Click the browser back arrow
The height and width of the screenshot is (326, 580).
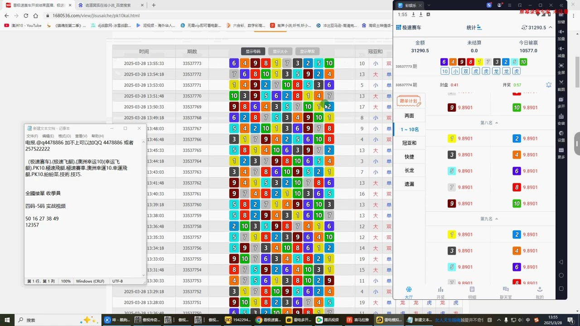(x=6, y=15)
